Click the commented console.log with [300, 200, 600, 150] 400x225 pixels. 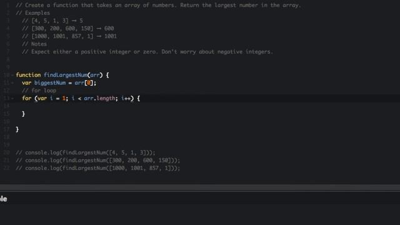[98, 161]
